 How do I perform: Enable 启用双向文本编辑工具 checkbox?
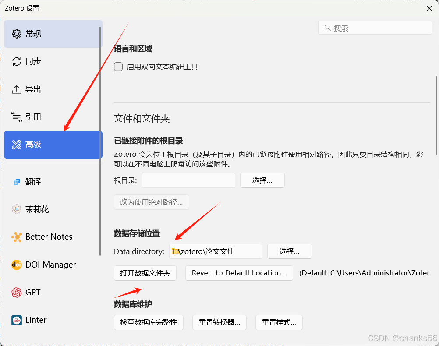118,67
